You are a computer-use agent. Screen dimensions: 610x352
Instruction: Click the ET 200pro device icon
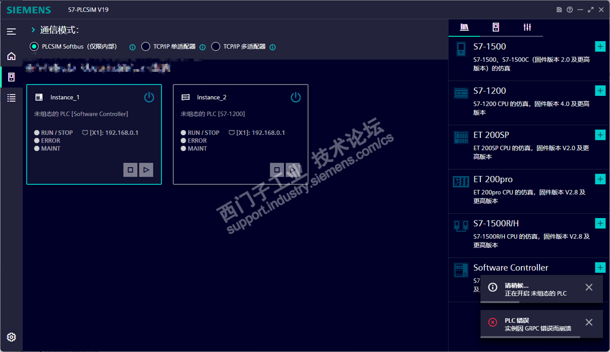[461, 181]
